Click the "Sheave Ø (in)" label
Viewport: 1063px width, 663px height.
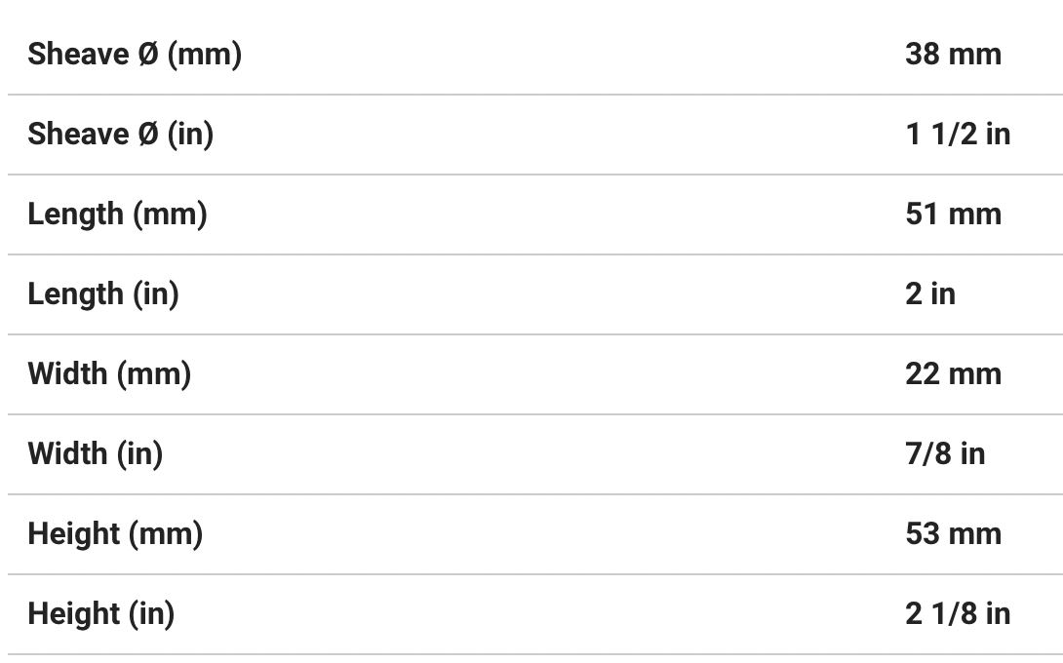pos(120,134)
